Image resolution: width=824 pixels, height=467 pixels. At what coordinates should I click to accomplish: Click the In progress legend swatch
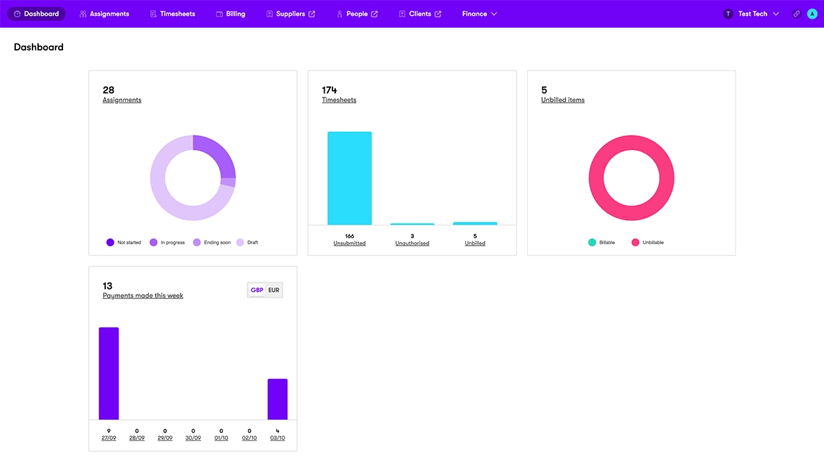[x=154, y=242]
